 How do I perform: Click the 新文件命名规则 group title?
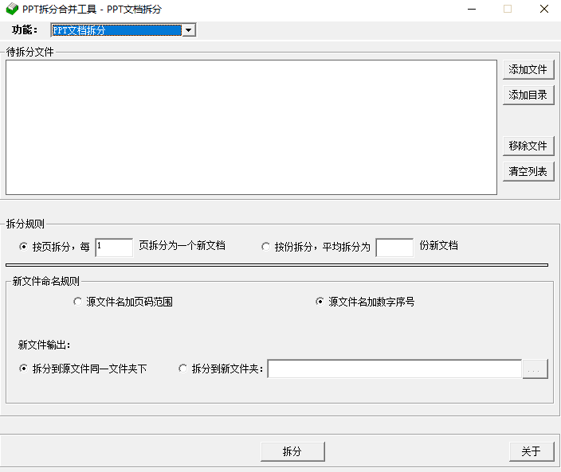45,281
